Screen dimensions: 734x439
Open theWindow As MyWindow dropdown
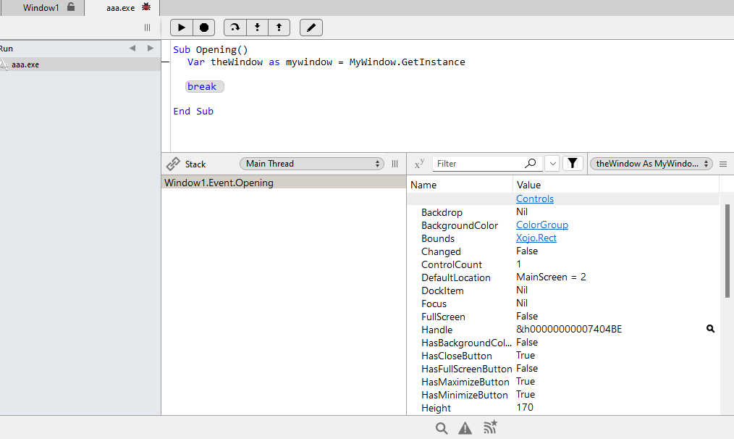(651, 164)
